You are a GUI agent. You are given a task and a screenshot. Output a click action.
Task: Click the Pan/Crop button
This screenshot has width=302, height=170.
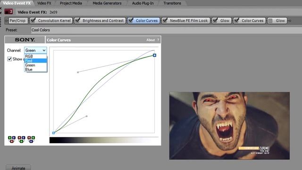coord(18,21)
